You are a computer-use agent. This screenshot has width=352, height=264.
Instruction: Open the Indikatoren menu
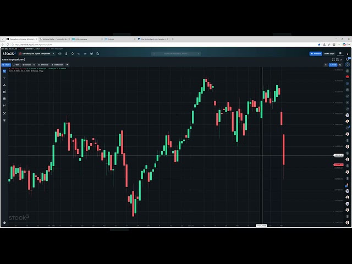point(57,65)
